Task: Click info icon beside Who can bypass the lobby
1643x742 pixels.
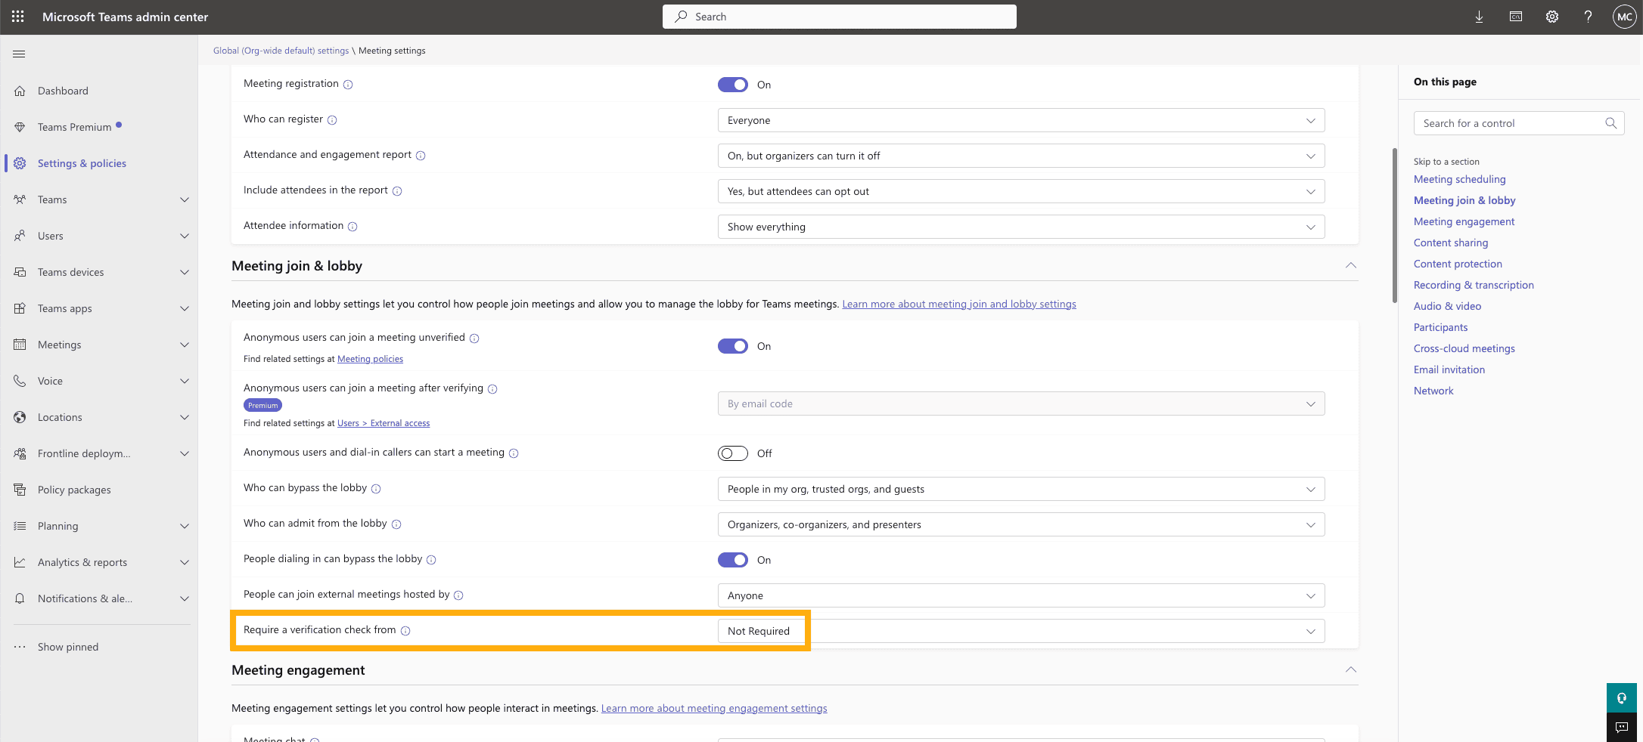Action: [376, 489]
